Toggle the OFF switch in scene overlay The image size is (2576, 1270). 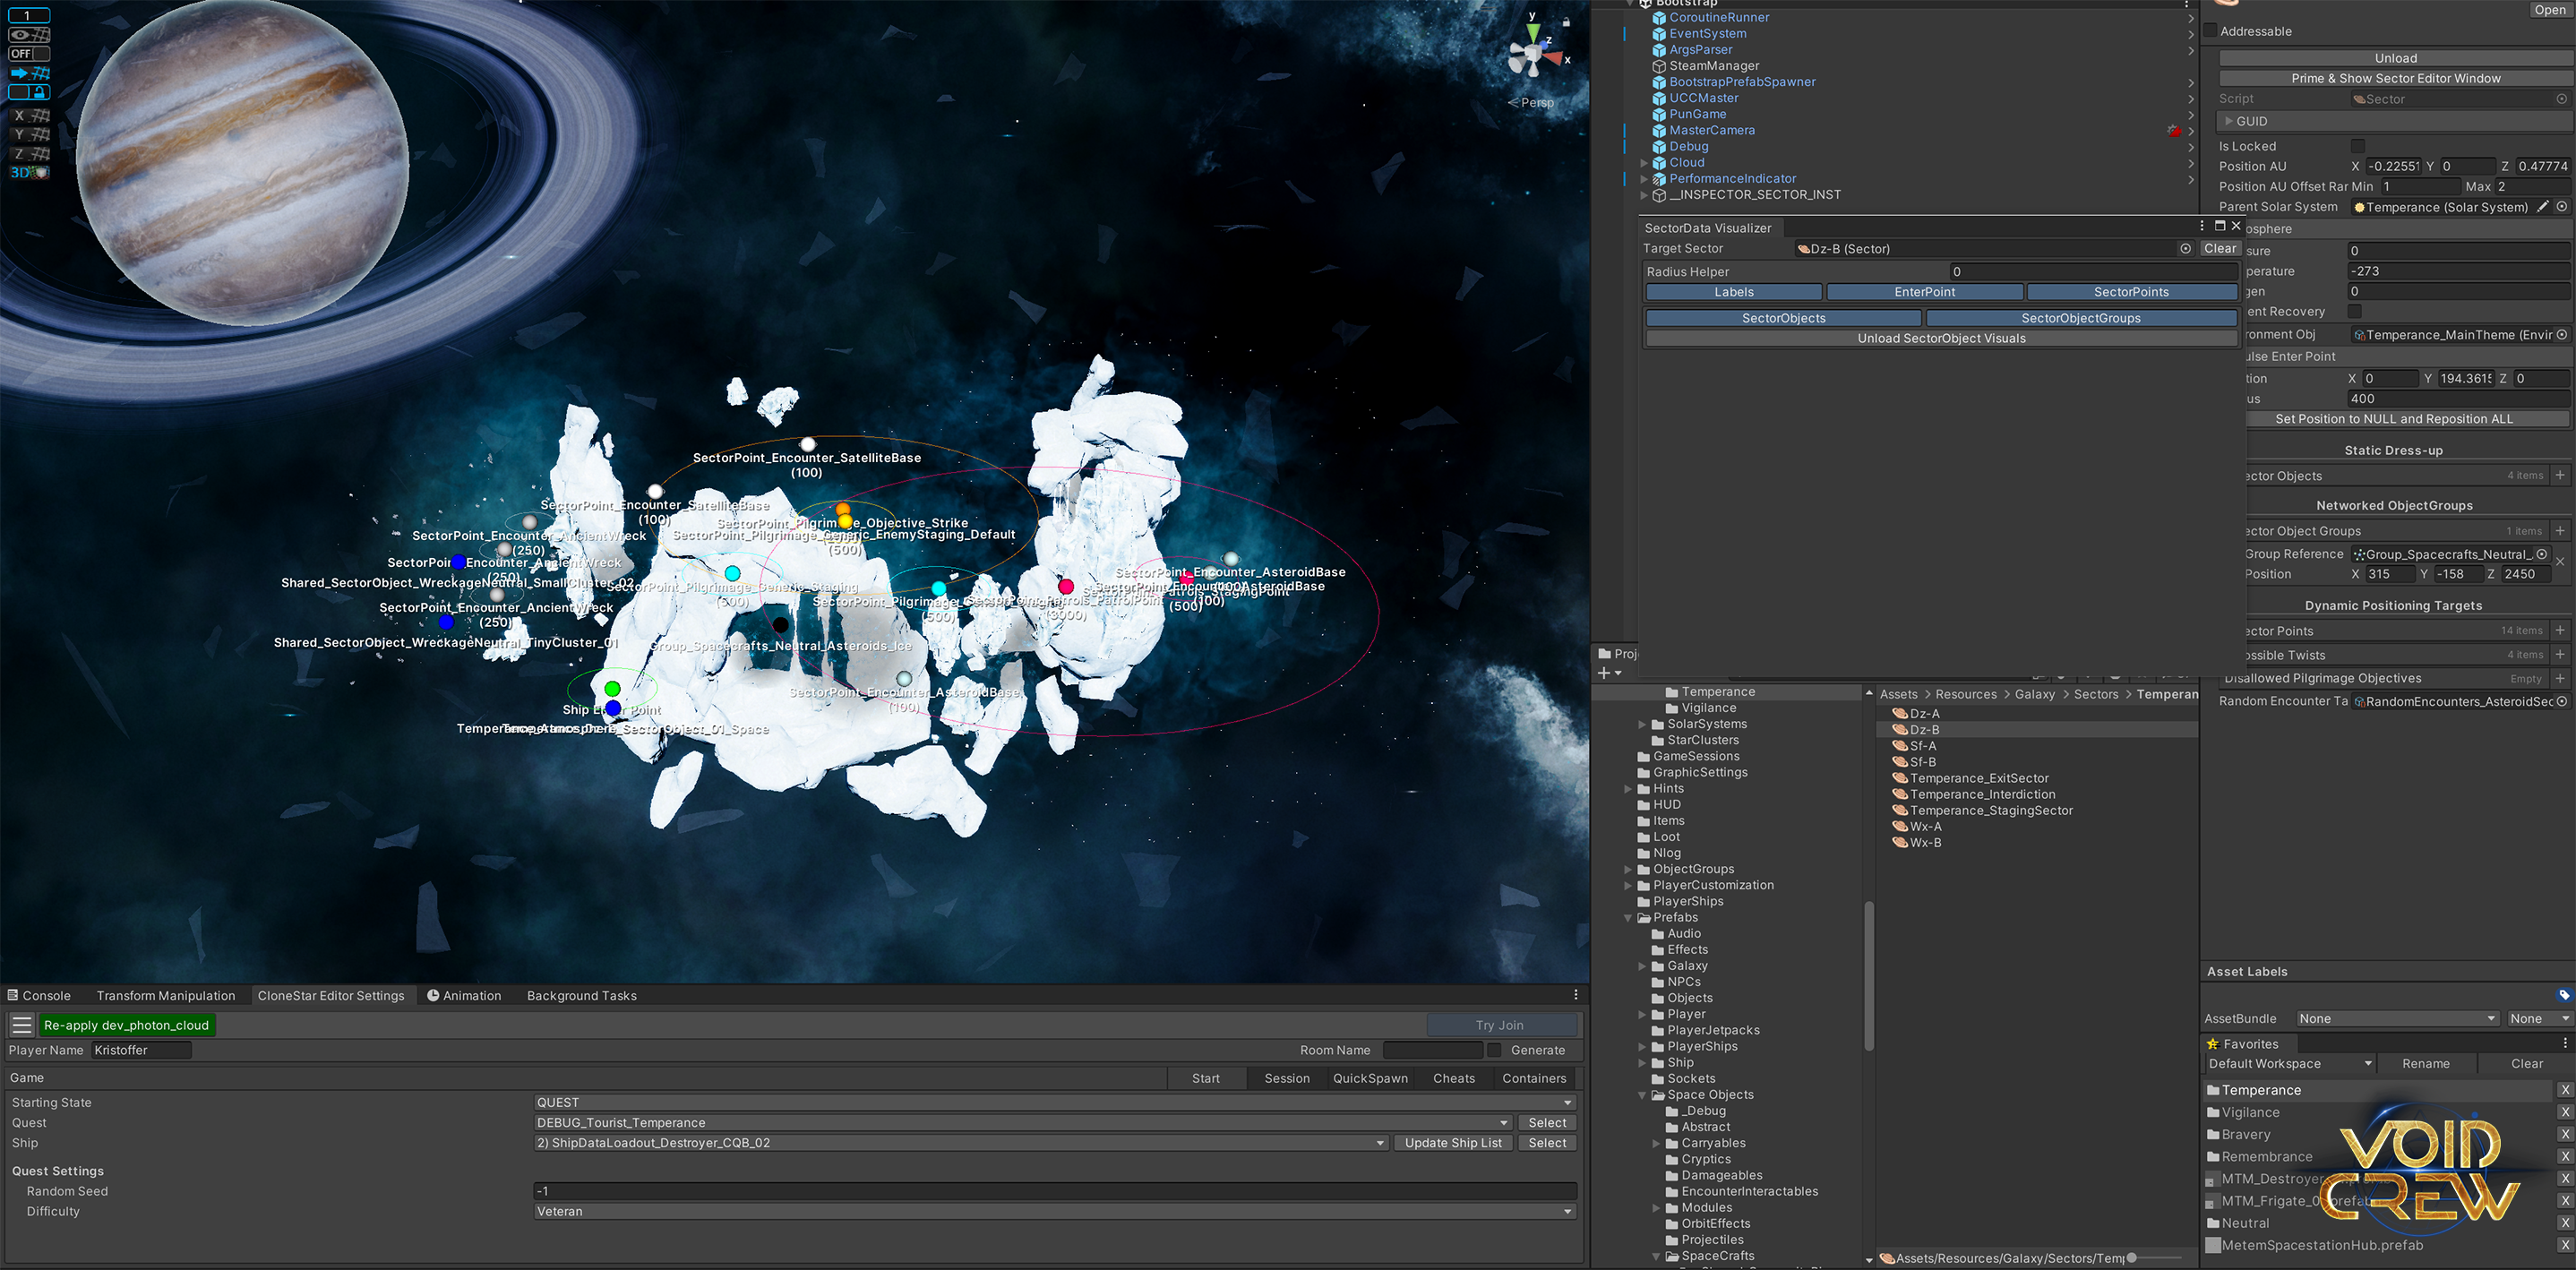point(28,54)
